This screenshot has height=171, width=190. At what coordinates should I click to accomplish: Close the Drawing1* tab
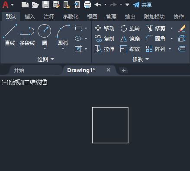[x=109, y=70]
